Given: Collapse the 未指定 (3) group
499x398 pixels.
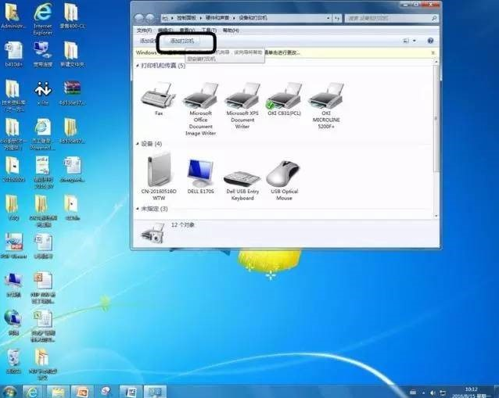Looking at the screenshot, I should [x=138, y=209].
